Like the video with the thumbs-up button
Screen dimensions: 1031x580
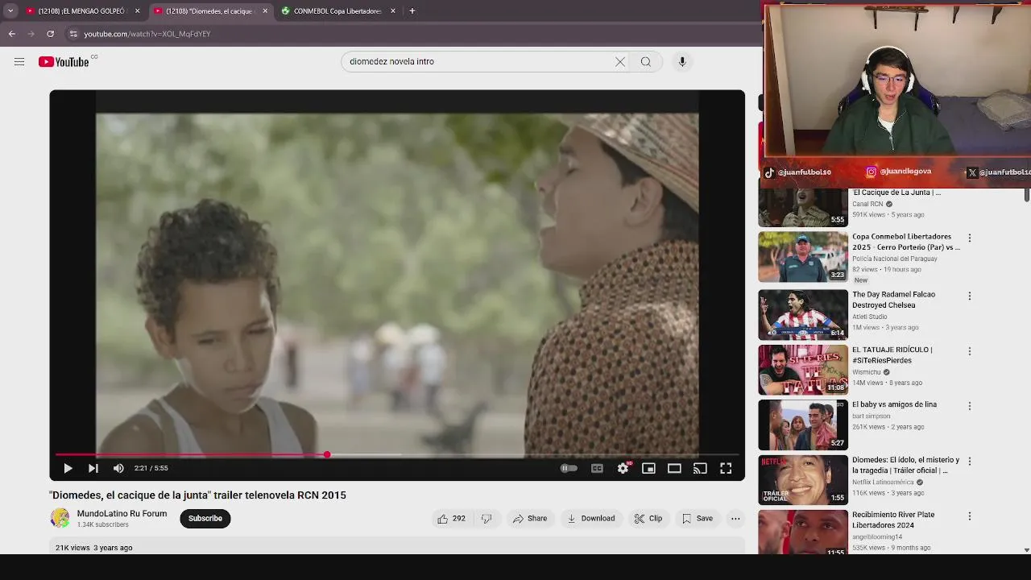click(x=453, y=519)
